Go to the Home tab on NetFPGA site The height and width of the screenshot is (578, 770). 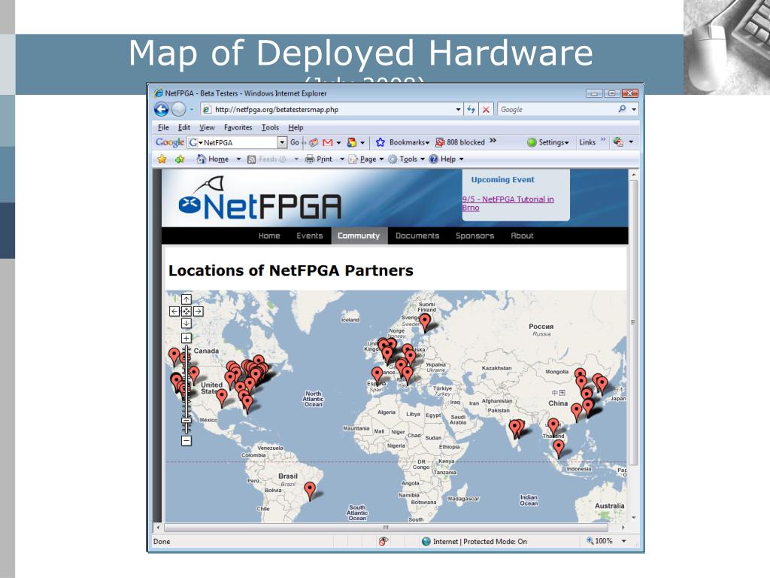[x=269, y=236]
